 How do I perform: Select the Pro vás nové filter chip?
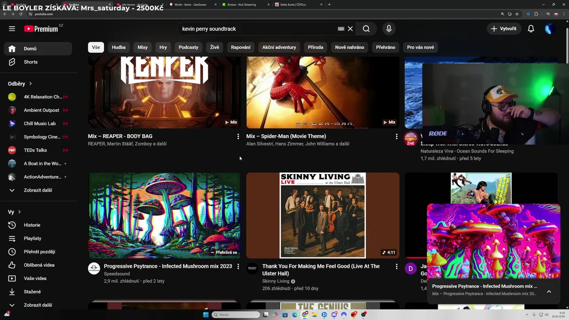pos(421,47)
